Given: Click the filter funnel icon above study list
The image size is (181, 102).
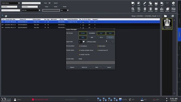Looking at the screenshot, I should pyautogui.click(x=2, y=16).
